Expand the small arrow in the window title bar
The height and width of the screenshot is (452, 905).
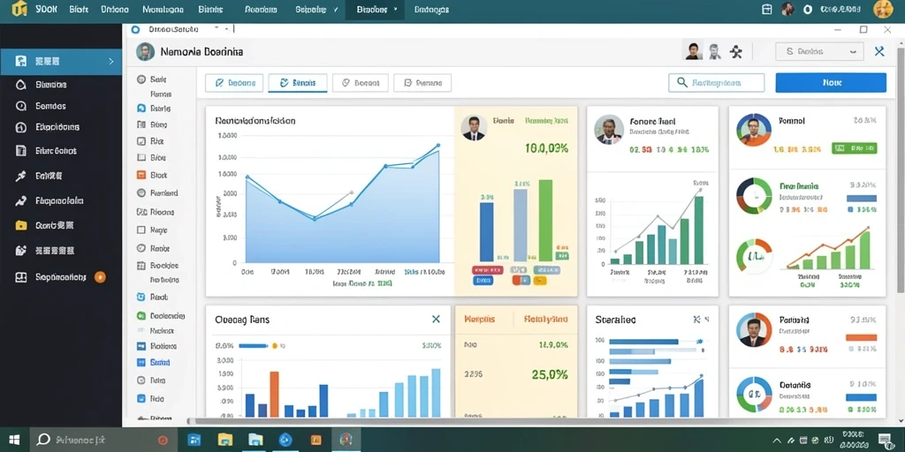[217, 27]
